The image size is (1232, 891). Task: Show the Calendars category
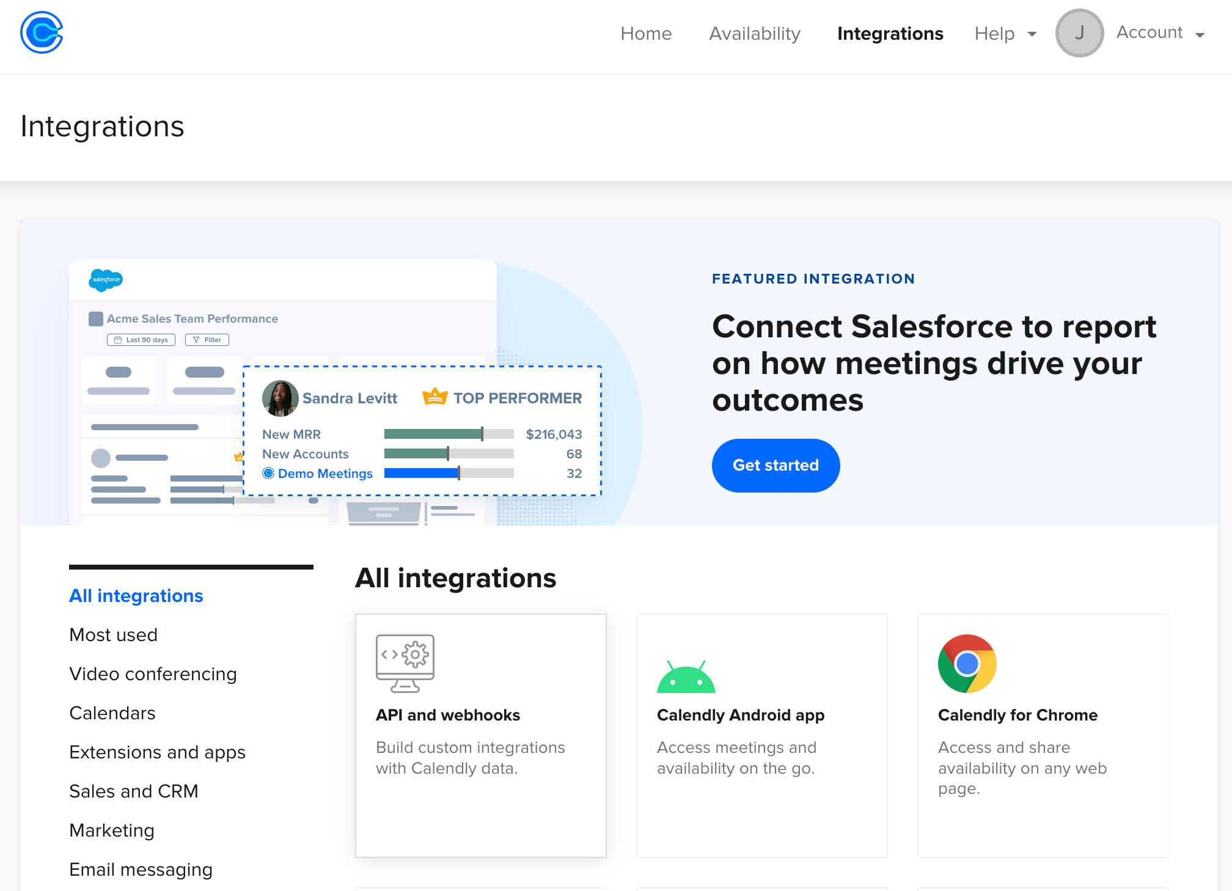click(x=112, y=713)
